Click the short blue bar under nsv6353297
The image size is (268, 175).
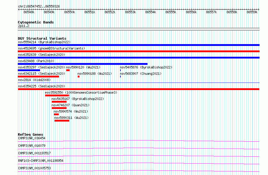[29, 70]
